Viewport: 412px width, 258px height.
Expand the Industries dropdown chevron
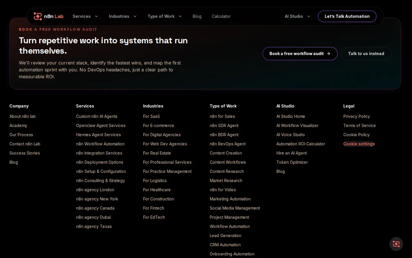(135, 16)
